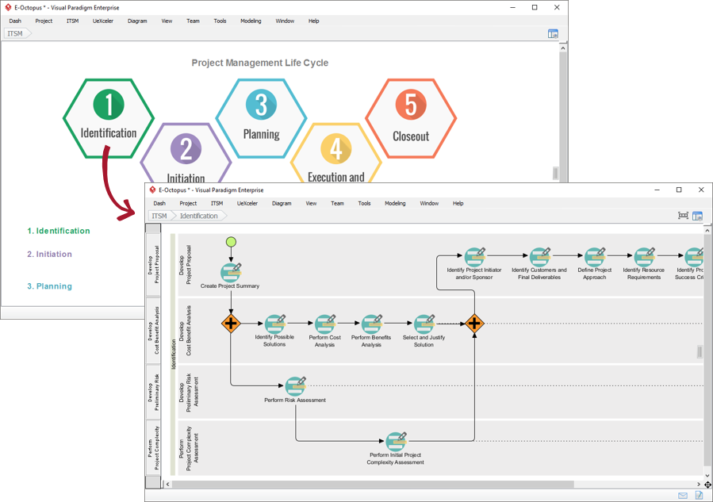This screenshot has width=713, height=502.
Task: Click the Identification breadcrumb in the front window
Action: 199,216
